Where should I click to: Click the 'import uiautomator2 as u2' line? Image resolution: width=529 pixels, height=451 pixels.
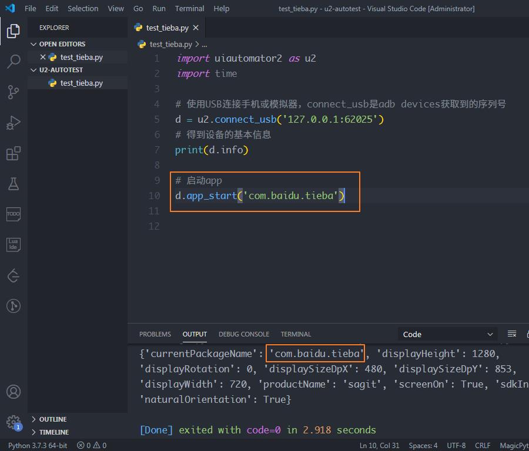pos(246,58)
